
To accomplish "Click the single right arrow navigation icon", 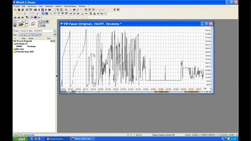I will pyautogui.click(x=46, y=10).
